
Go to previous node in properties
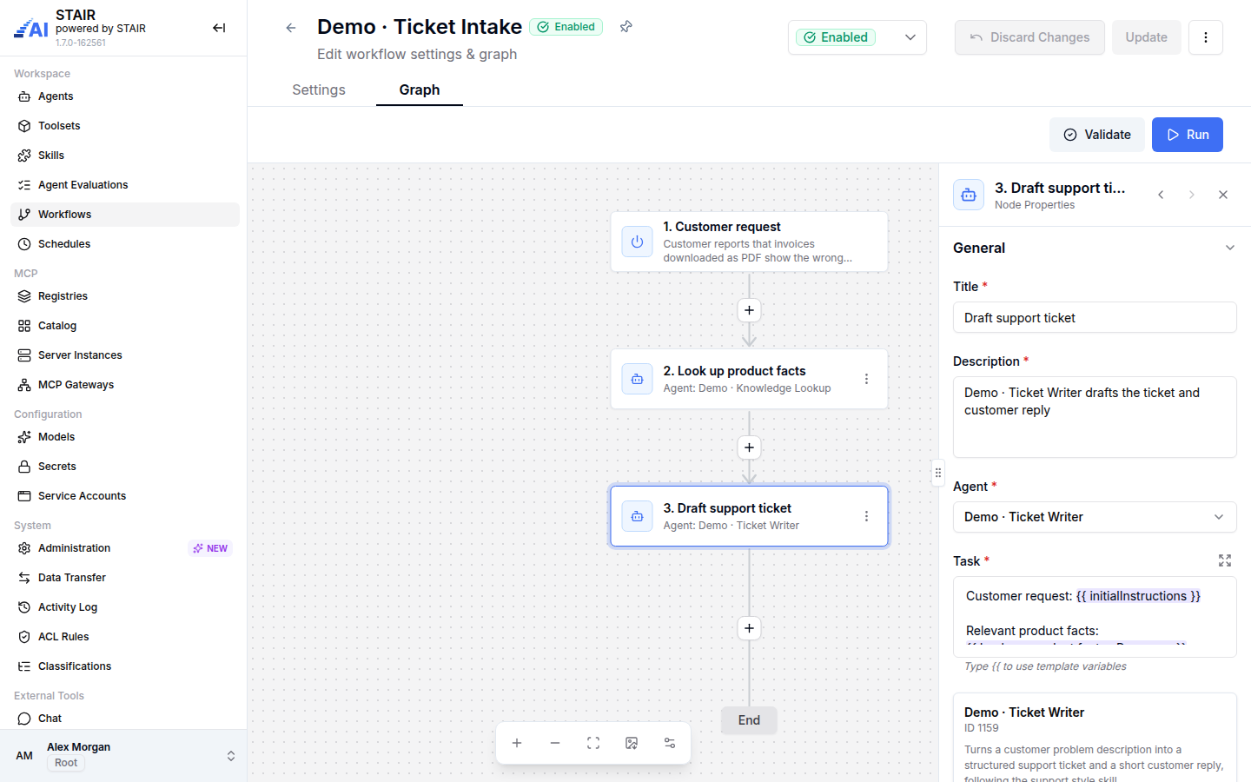click(x=1161, y=195)
